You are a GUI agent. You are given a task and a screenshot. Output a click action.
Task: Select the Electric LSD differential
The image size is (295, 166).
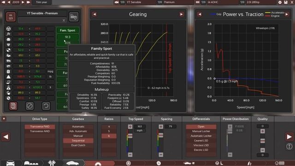[201, 150]
